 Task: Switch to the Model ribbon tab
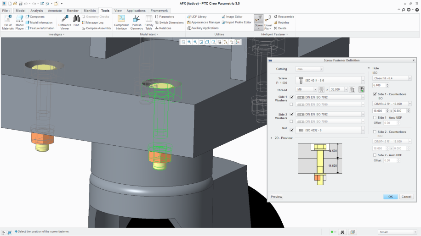tap(20, 11)
